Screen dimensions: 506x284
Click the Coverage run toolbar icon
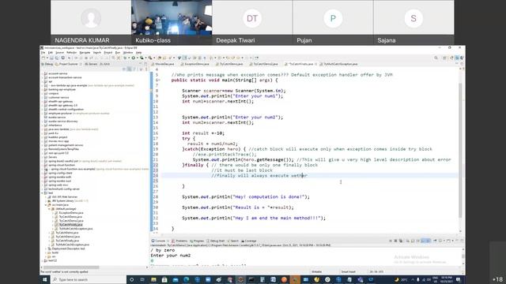(142, 58)
